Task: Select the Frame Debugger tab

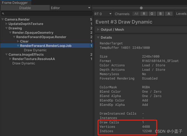Action: [15, 2]
